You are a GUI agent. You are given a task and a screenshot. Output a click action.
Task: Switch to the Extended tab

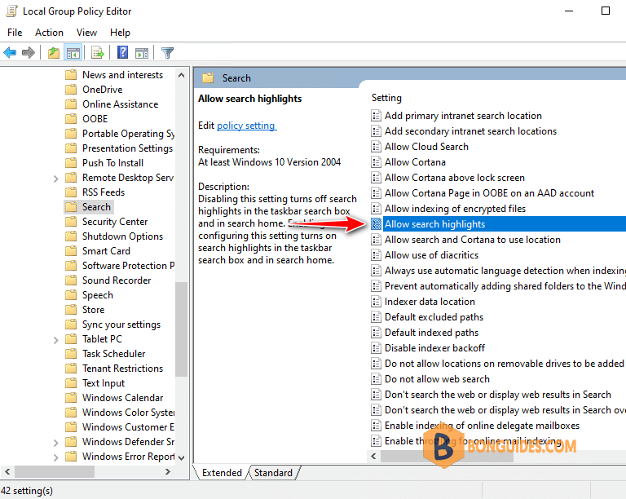(222, 473)
